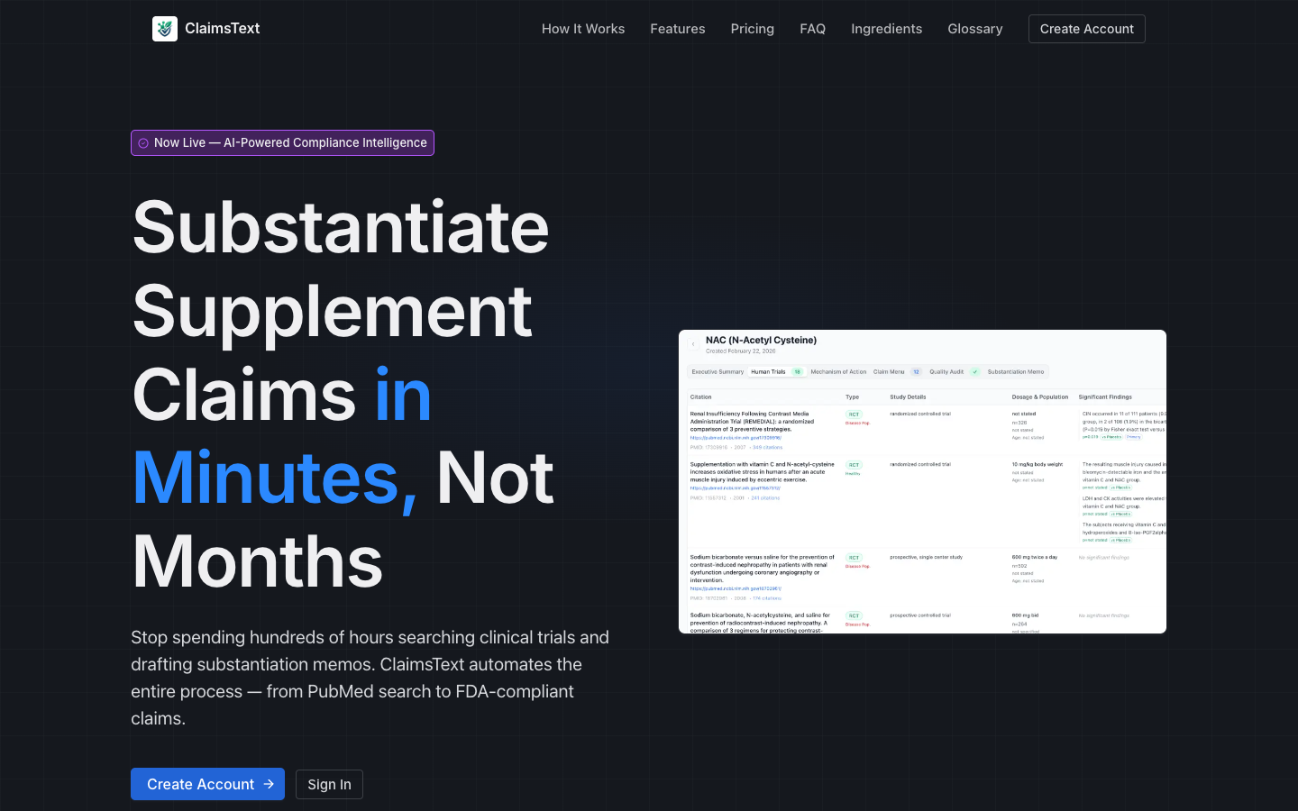Select the Quality Audit tab in the preview

955,371
